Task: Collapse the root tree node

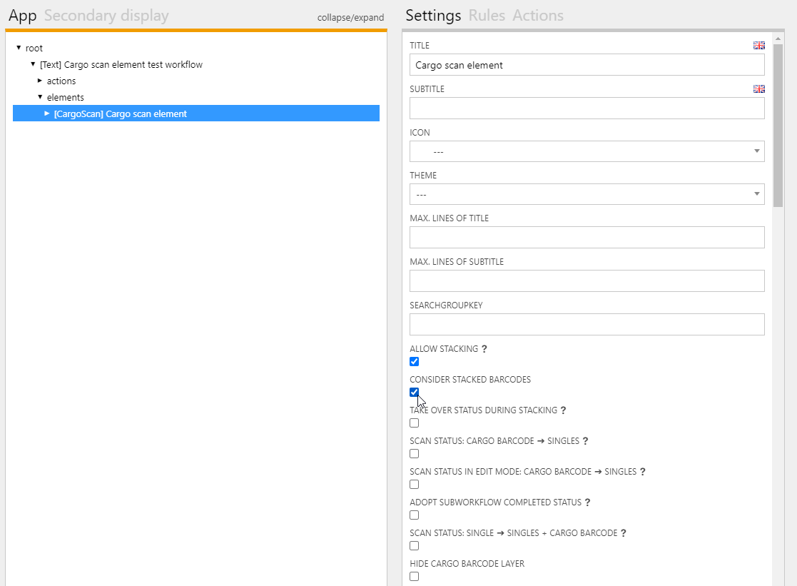Action: [19, 48]
